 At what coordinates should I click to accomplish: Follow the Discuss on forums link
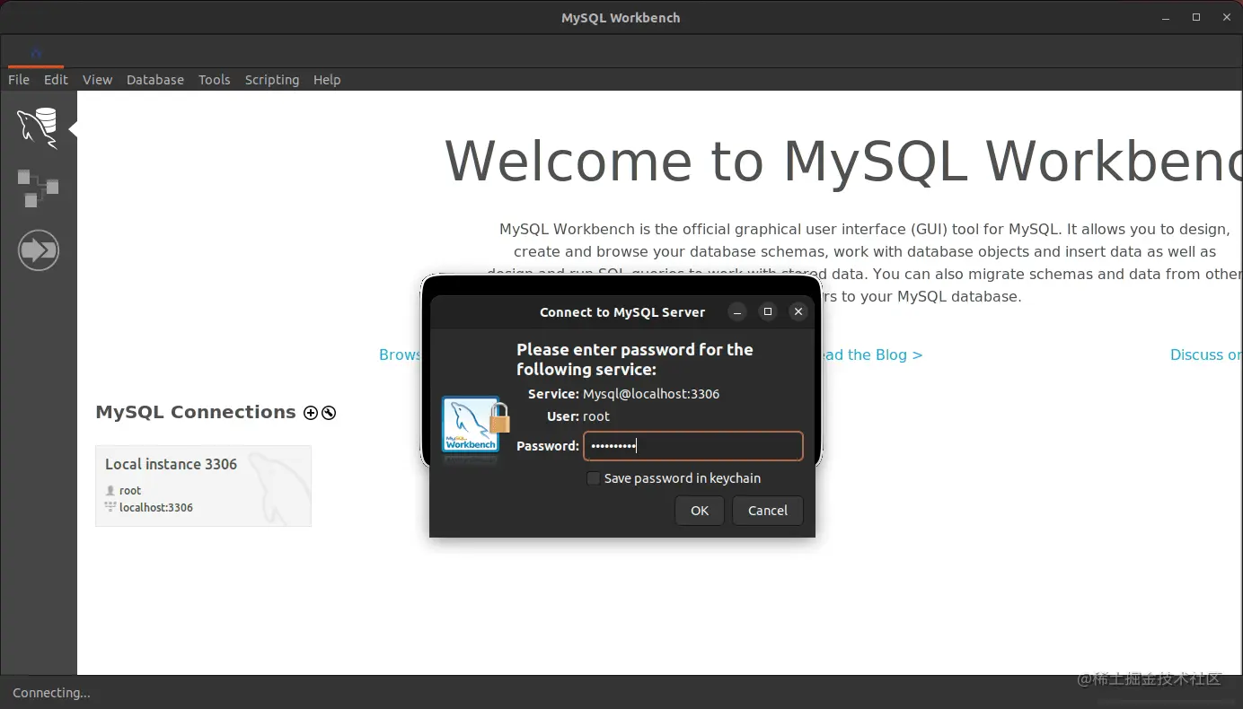pyautogui.click(x=1206, y=354)
